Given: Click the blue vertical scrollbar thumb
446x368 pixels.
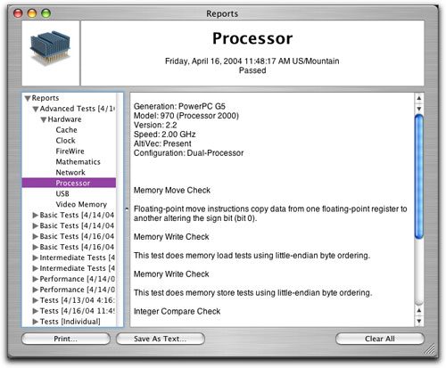Looking at the screenshot, I should [x=419, y=176].
